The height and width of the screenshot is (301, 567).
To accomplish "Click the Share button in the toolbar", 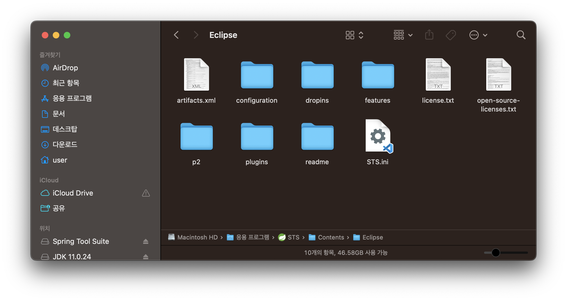I will [429, 35].
